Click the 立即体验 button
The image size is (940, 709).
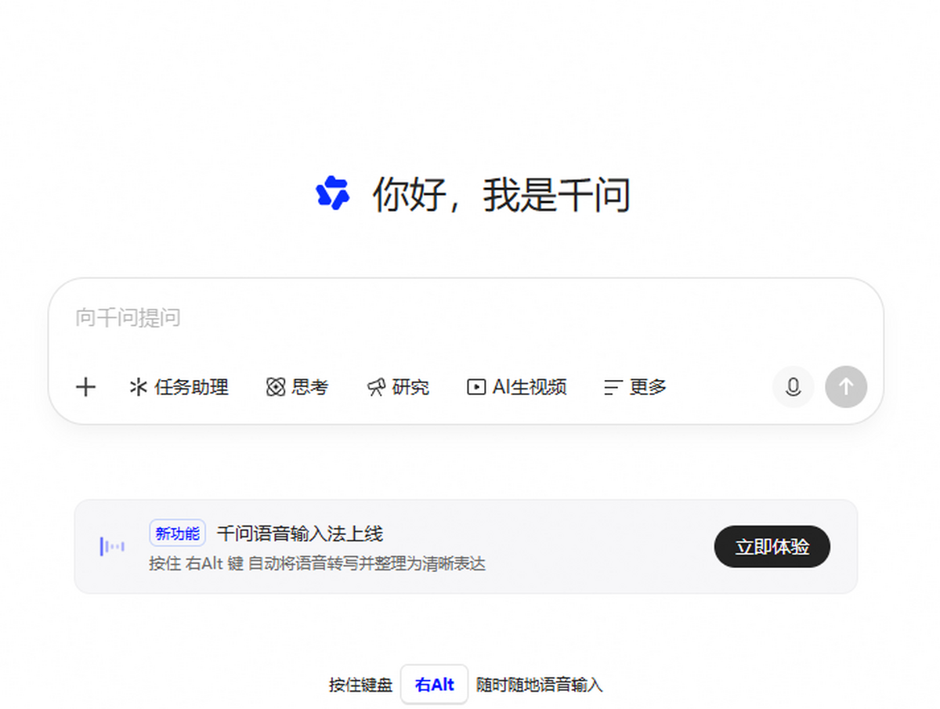(772, 547)
